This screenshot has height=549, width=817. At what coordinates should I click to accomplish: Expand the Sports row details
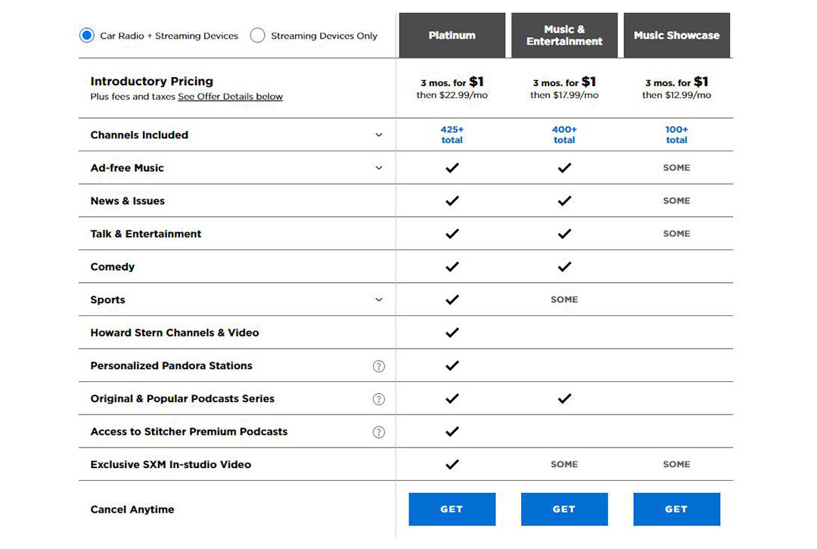click(x=379, y=300)
